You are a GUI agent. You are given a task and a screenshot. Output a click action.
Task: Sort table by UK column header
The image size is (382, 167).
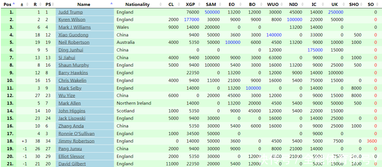click(335, 4)
